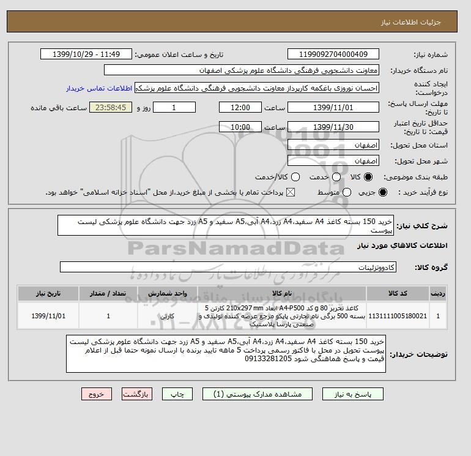This screenshot has height=456, width=471.
Task: Click the گروه کالا field کادووتزئینات
Action: tap(228, 267)
